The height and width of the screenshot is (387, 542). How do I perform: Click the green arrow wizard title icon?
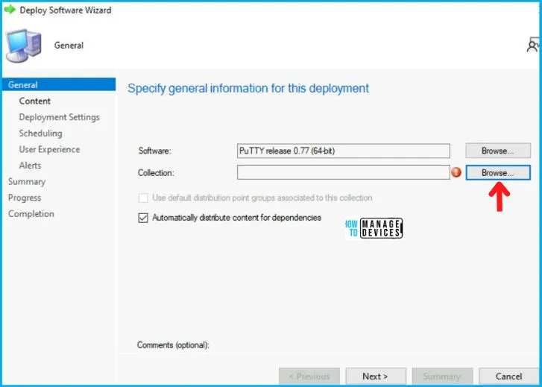[x=10, y=10]
